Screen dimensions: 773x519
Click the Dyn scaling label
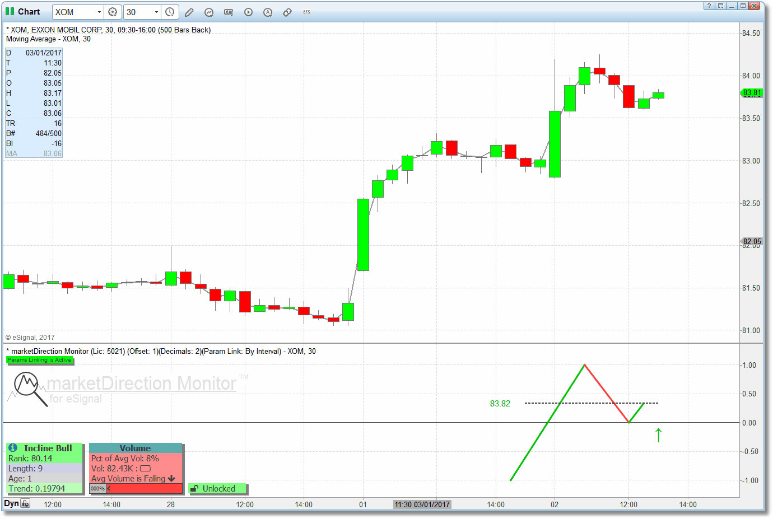12,503
